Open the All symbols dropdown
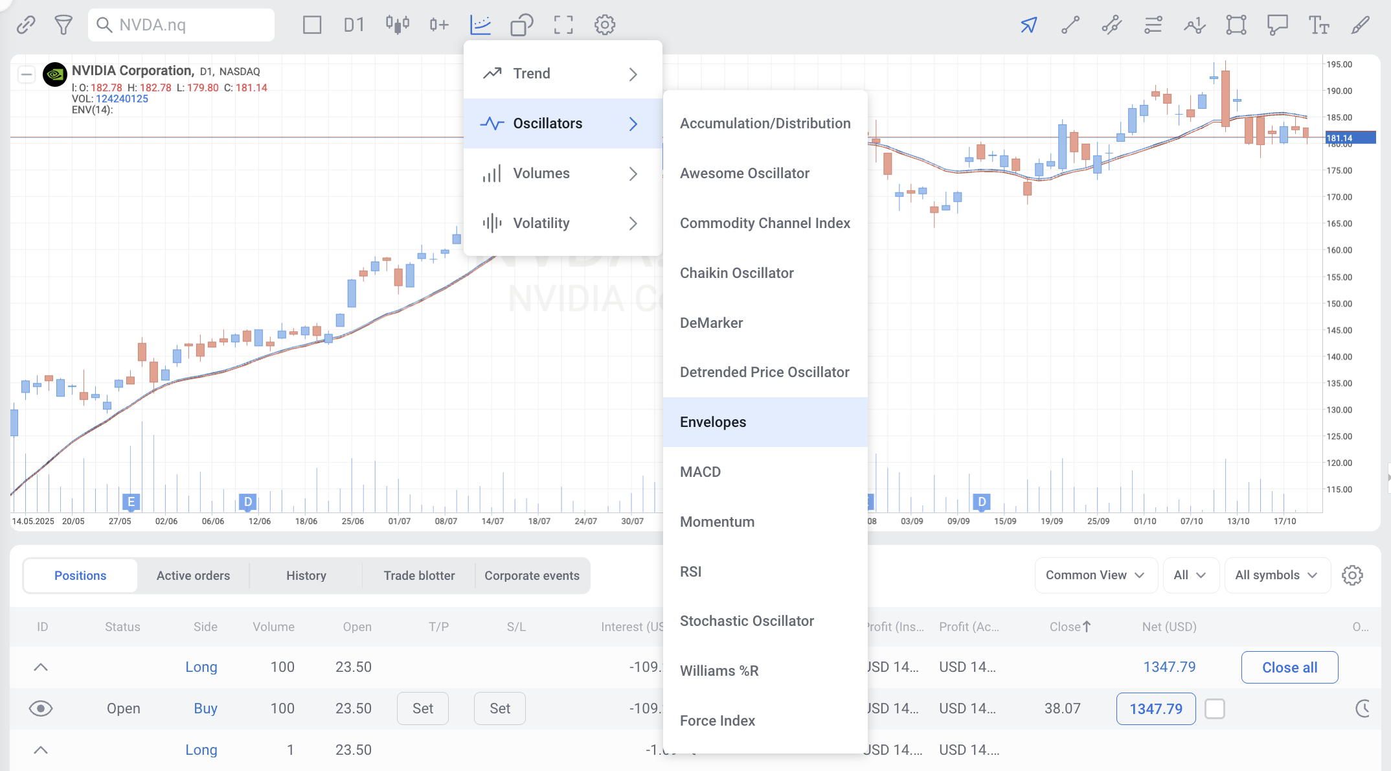Viewport: 1391px width, 771px height. pyautogui.click(x=1276, y=575)
